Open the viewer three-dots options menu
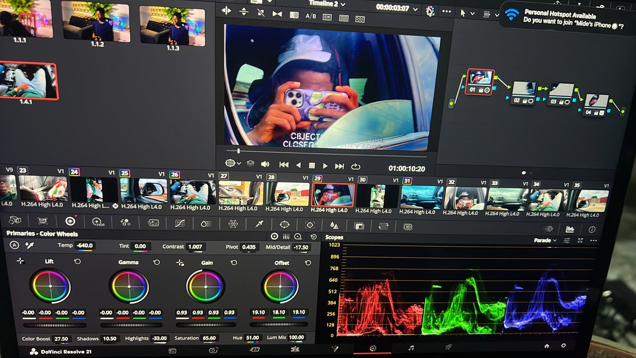This screenshot has width=636, height=358. pyautogui.click(x=446, y=12)
